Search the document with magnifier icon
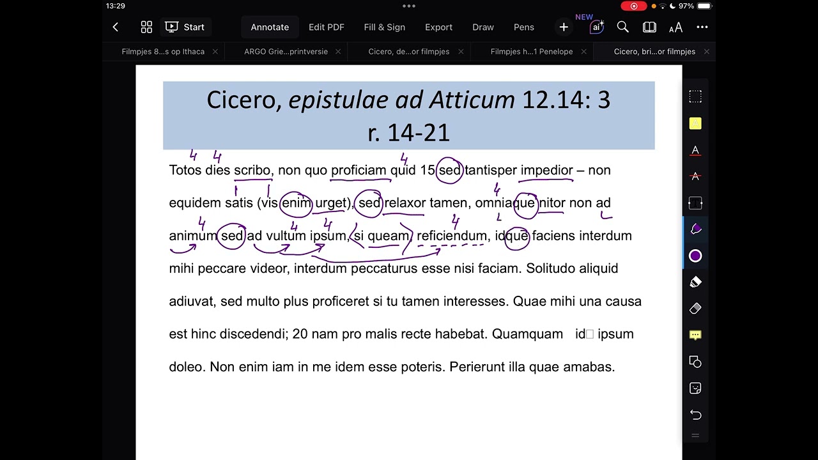This screenshot has height=460, width=818. click(x=623, y=27)
